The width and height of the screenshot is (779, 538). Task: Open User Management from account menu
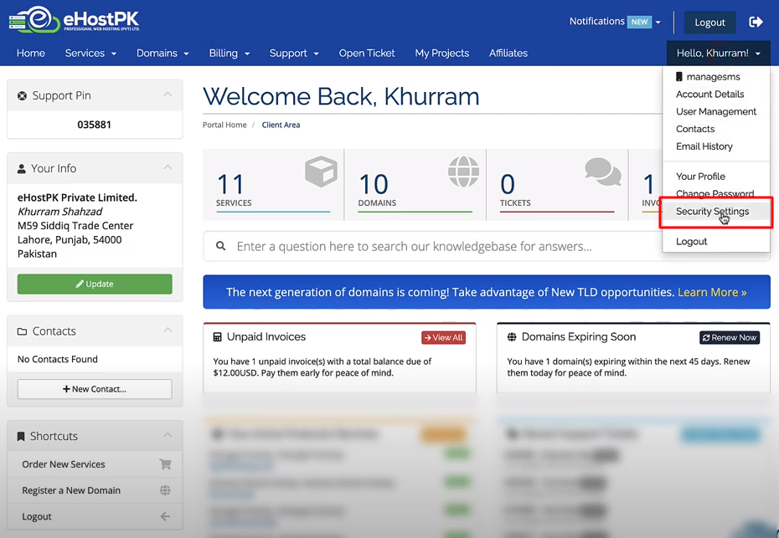click(716, 111)
